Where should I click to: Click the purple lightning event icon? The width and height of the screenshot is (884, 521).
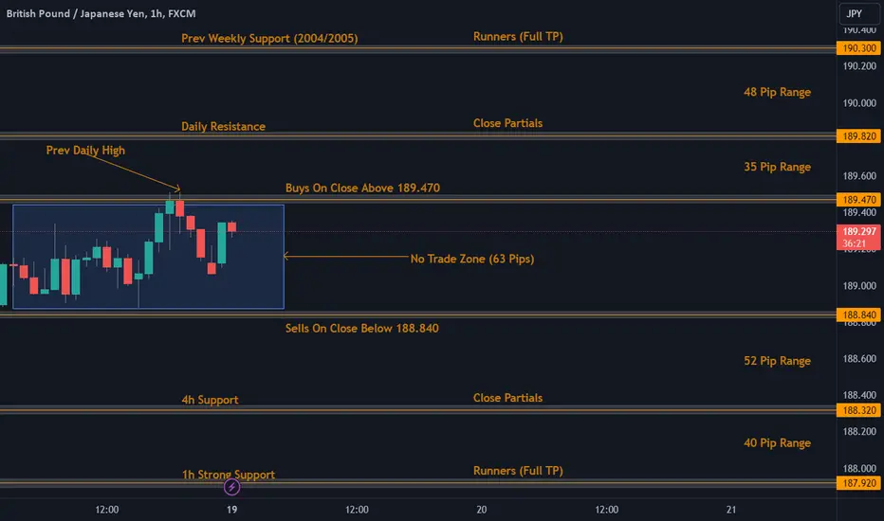tap(232, 487)
